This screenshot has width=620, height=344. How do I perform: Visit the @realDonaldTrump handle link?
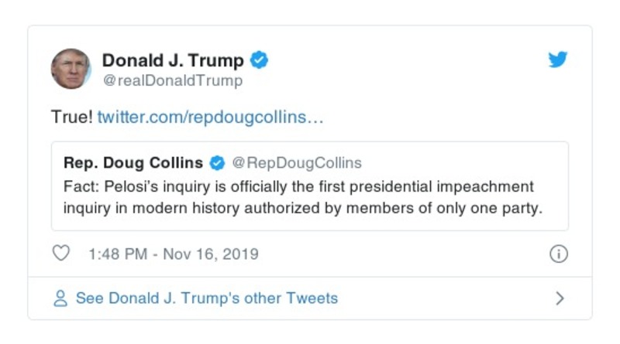click(172, 80)
